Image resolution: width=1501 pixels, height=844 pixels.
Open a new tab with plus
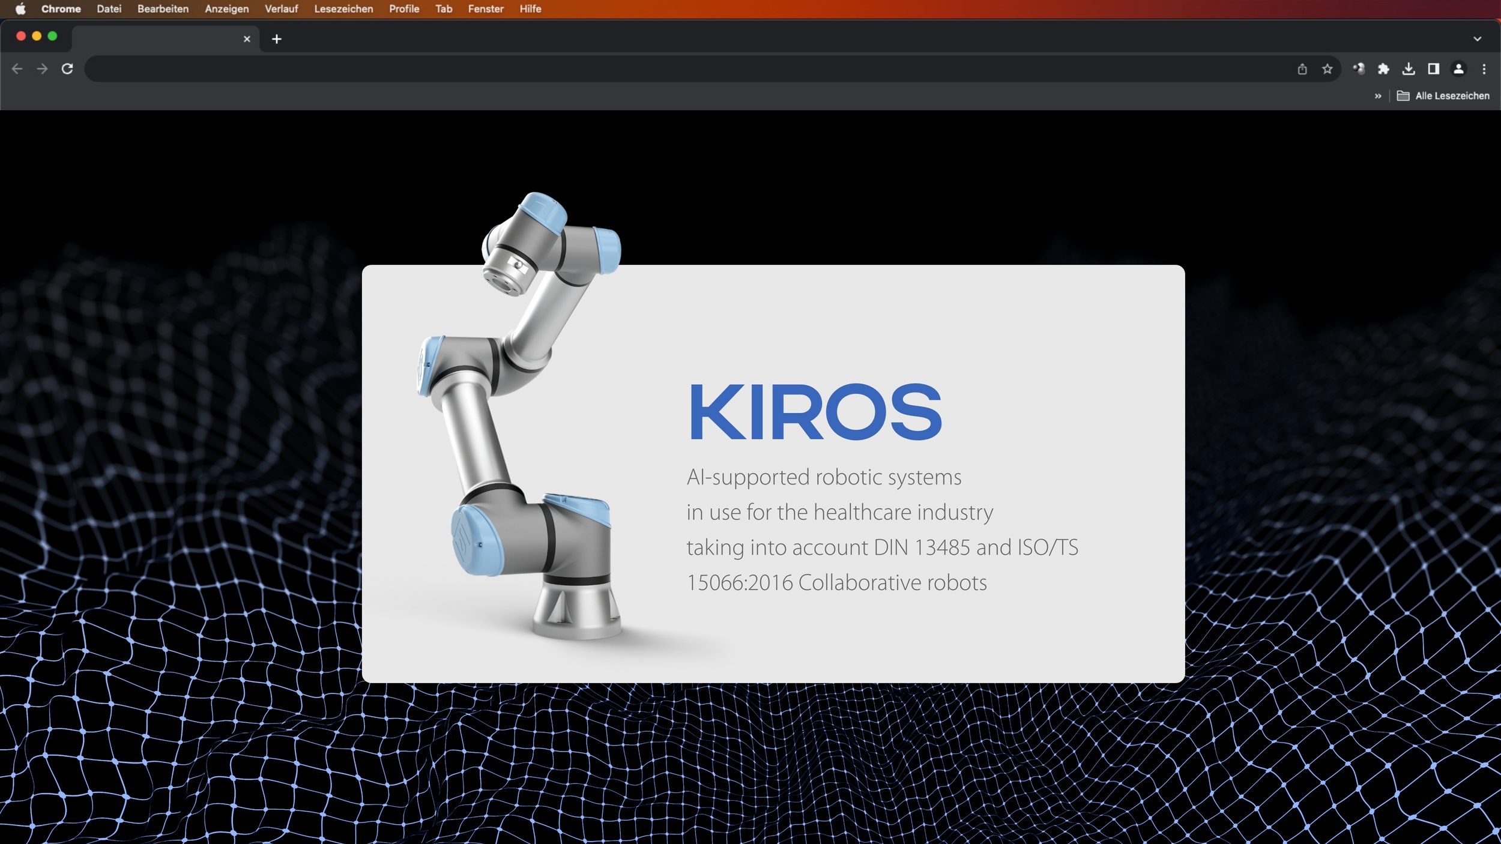pos(276,39)
